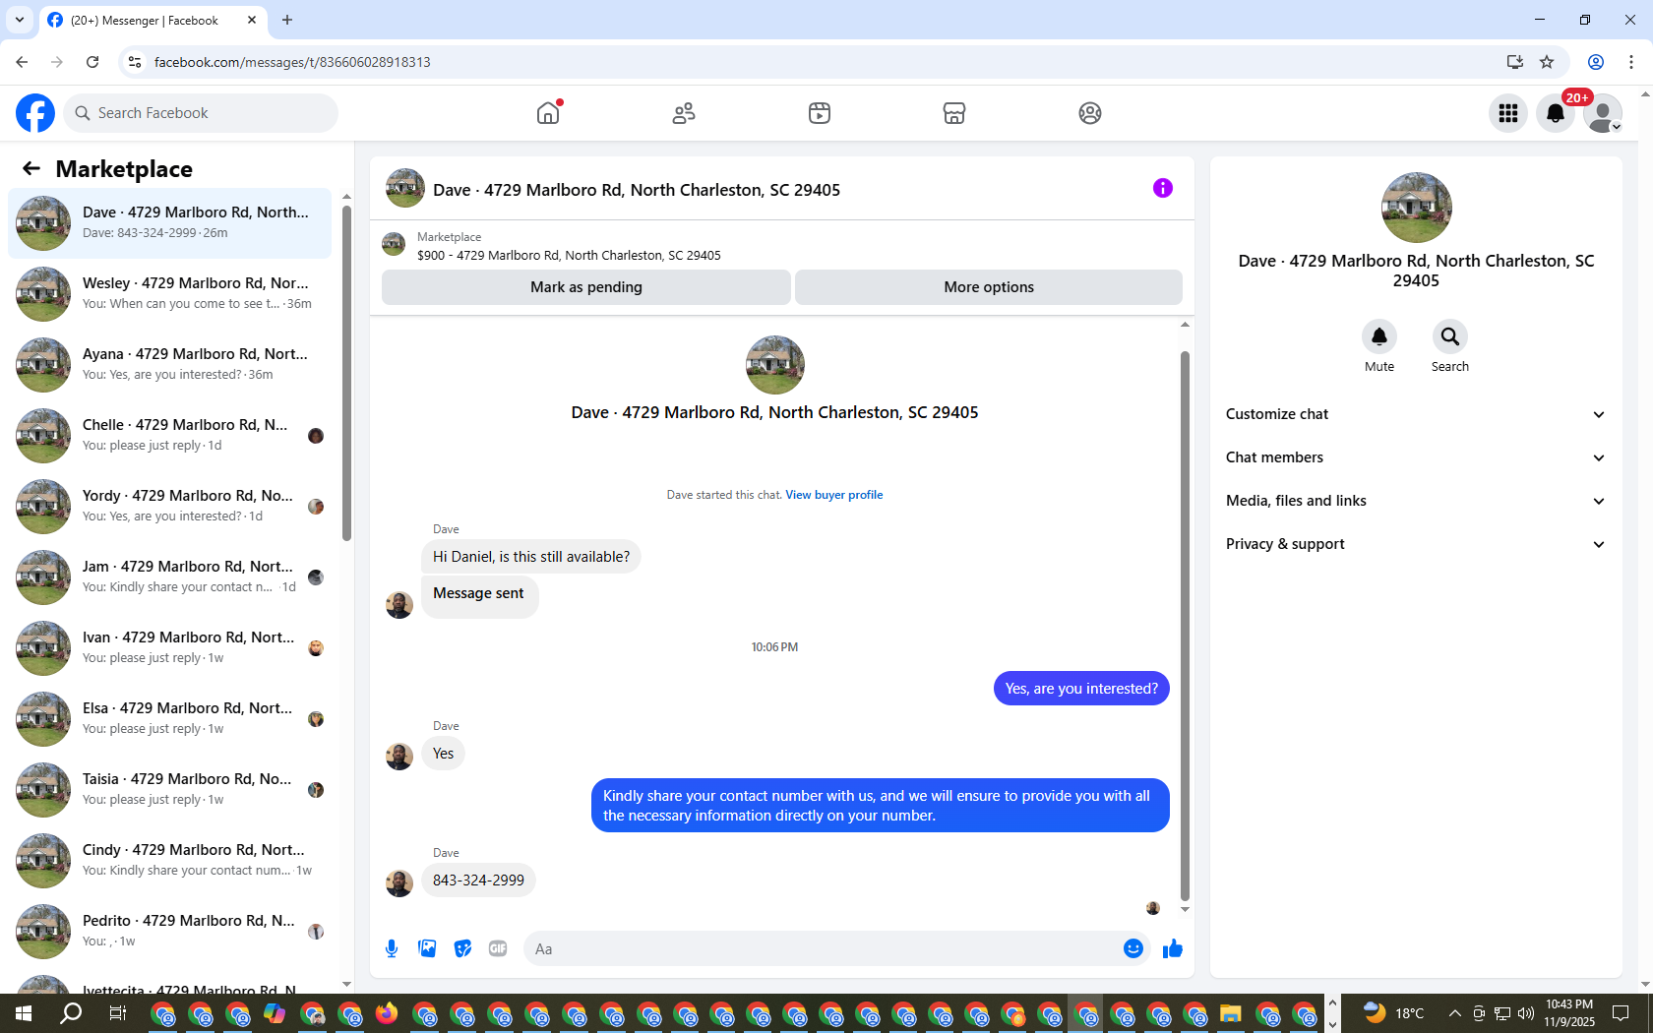Open the conversation information icon
This screenshot has width=1653, height=1033.
click(x=1163, y=188)
